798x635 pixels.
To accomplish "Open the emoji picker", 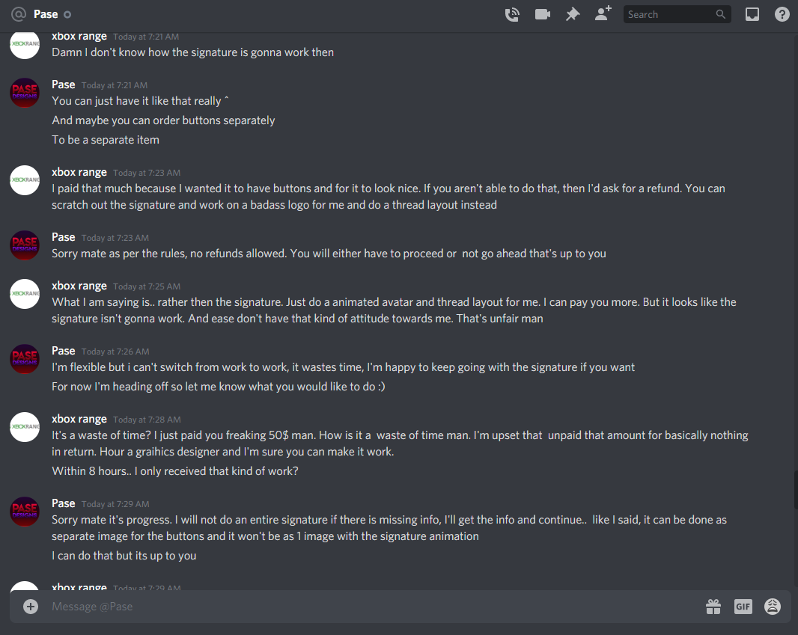I will 773,606.
